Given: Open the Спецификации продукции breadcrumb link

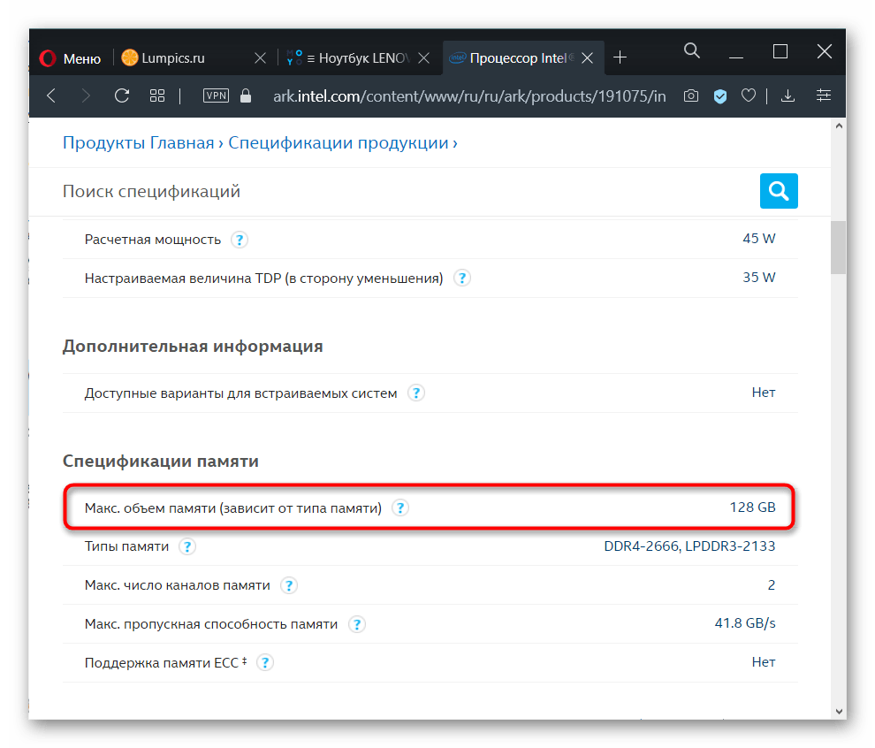Looking at the screenshot, I should click(x=339, y=142).
